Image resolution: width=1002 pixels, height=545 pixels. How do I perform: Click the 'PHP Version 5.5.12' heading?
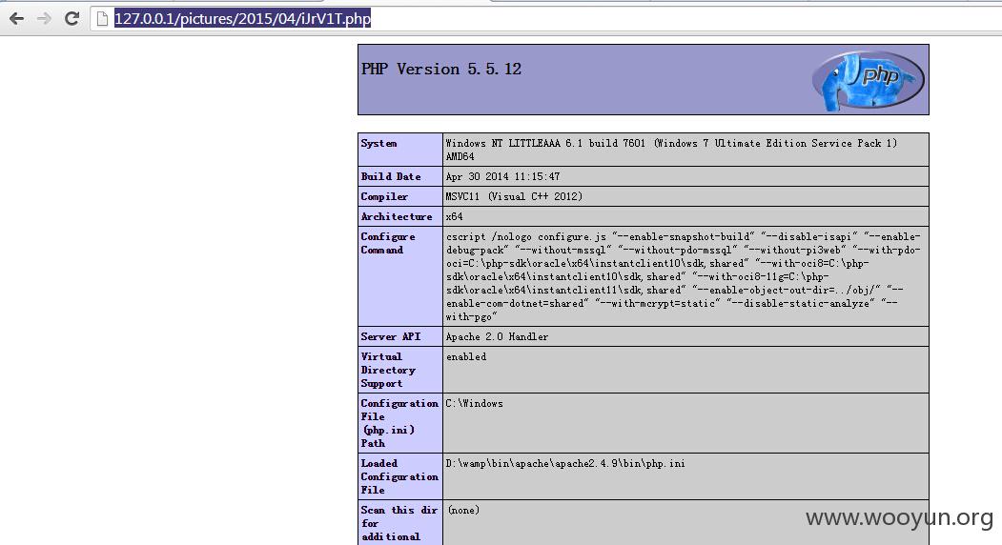click(441, 69)
